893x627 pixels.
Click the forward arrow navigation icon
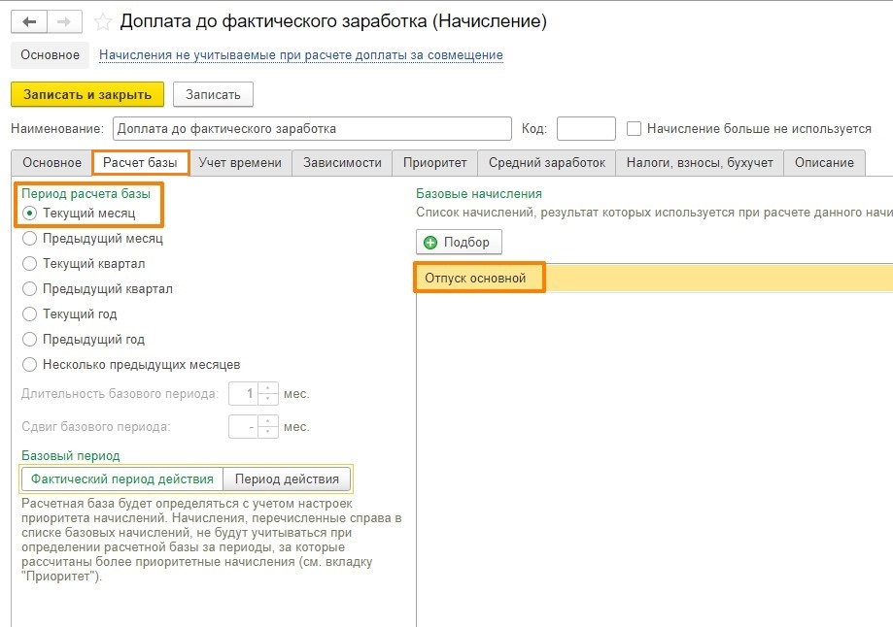click(x=64, y=21)
